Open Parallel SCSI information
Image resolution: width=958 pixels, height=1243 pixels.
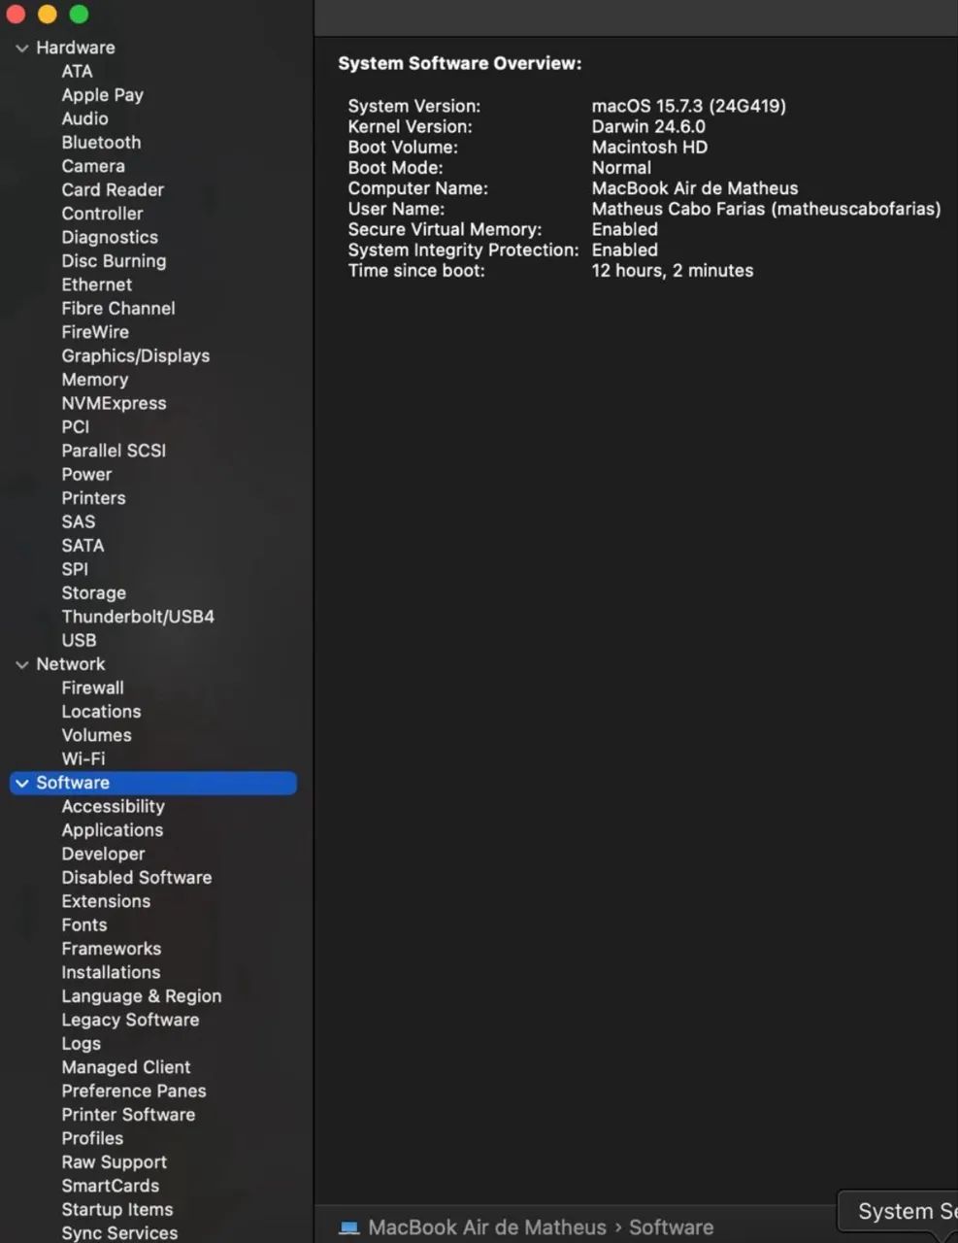click(x=114, y=451)
